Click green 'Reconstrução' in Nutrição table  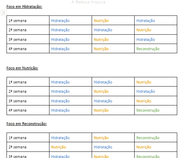(x=148, y=110)
